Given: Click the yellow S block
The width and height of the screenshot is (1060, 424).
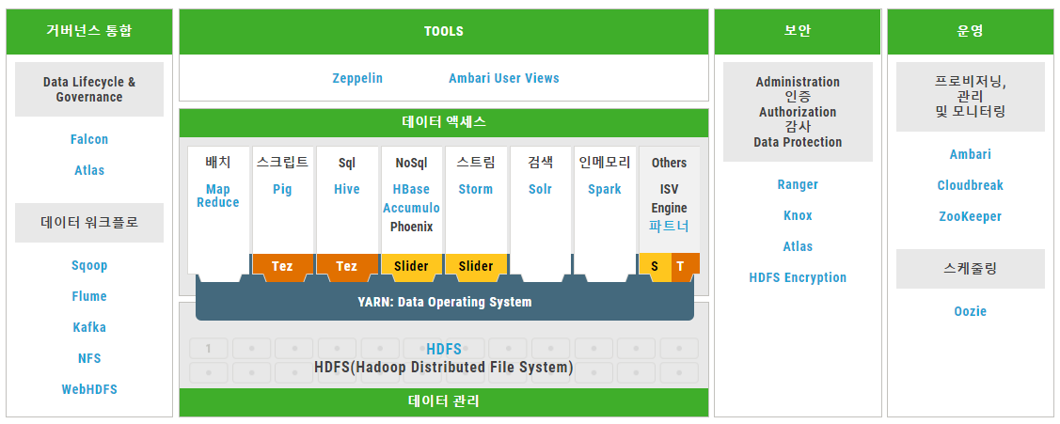Looking at the screenshot, I should click(655, 266).
